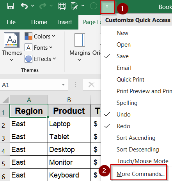Open the File tab
Image resolution: width=172 pixels, height=181 pixels.
[11, 22]
